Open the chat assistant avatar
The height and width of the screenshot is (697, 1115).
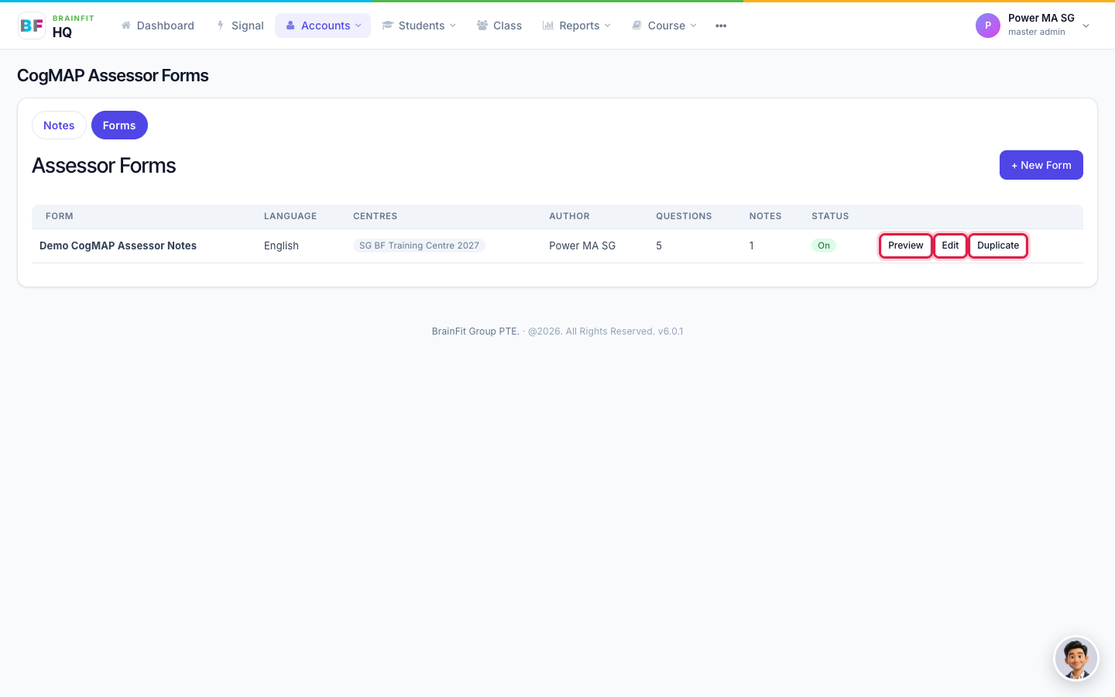(x=1076, y=658)
